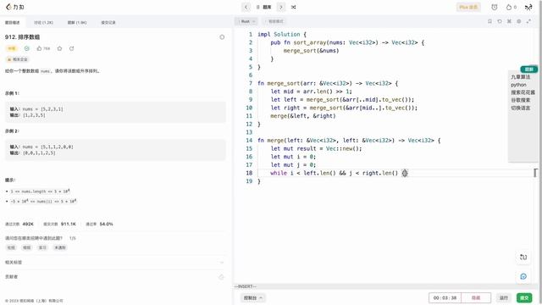Click the line 'let mid = arr.len() >> 1;'
542x305 pixels.
pos(311,91)
